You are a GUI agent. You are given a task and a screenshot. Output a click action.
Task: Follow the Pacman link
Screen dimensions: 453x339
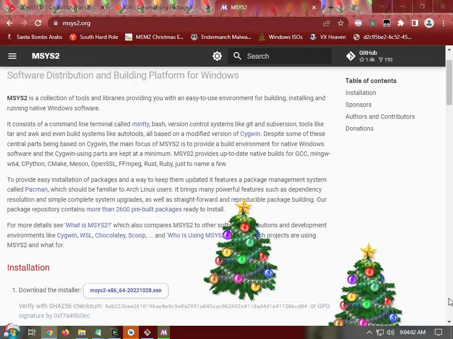(36, 190)
